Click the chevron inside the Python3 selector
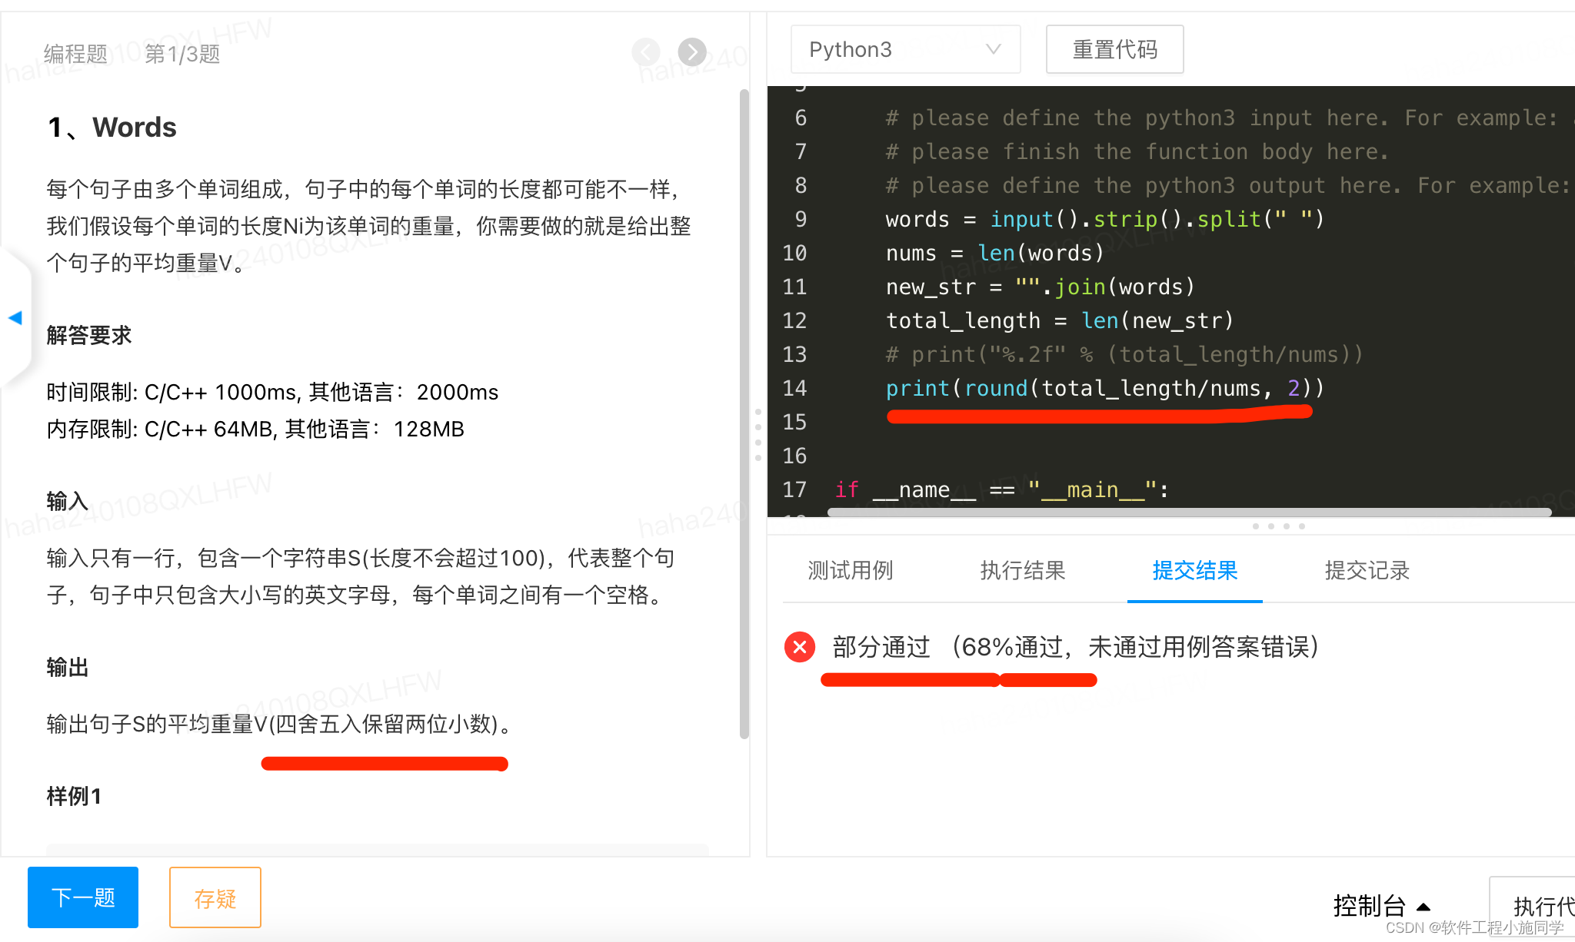 click(x=994, y=49)
